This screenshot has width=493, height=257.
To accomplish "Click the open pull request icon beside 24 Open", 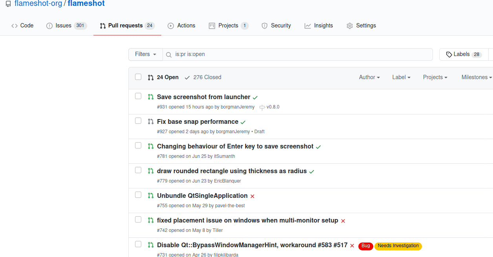I will click(151, 78).
